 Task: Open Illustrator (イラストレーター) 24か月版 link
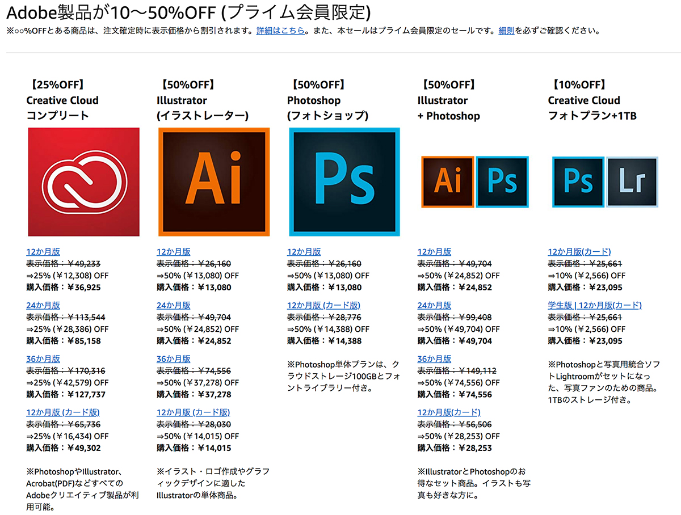174,305
